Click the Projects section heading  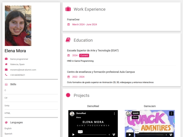[81, 95]
